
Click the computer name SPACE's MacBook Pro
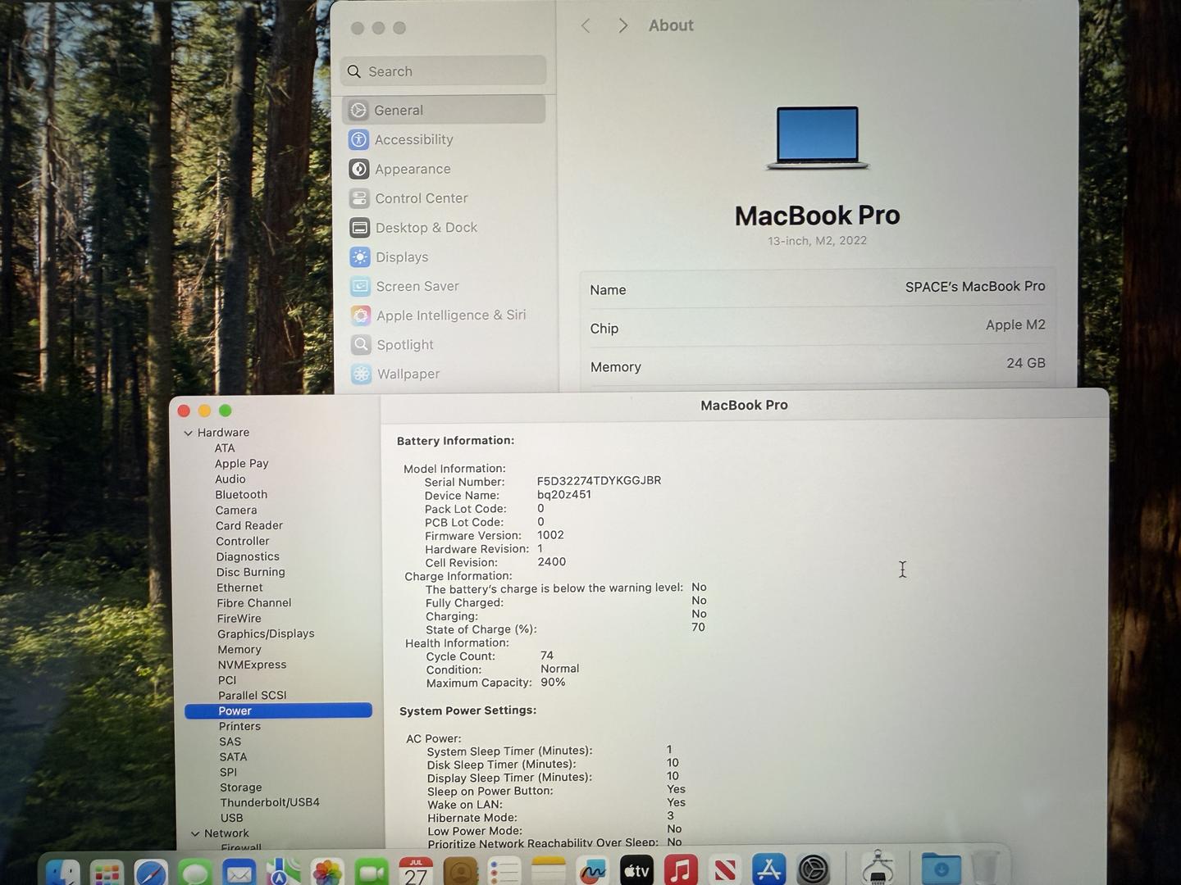(975, 287)
